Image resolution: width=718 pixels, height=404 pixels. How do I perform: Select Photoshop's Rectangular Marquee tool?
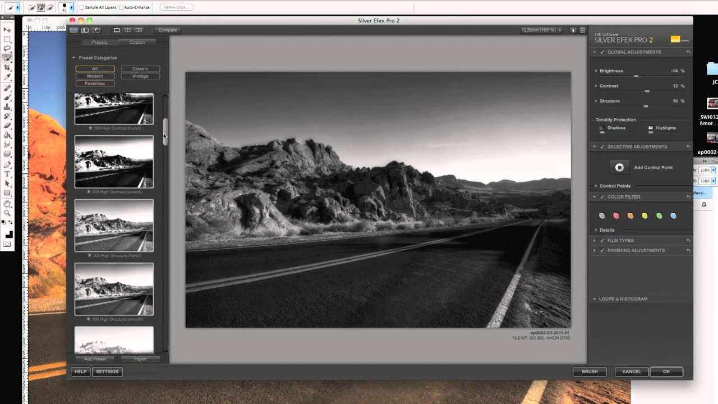(7, 39)
